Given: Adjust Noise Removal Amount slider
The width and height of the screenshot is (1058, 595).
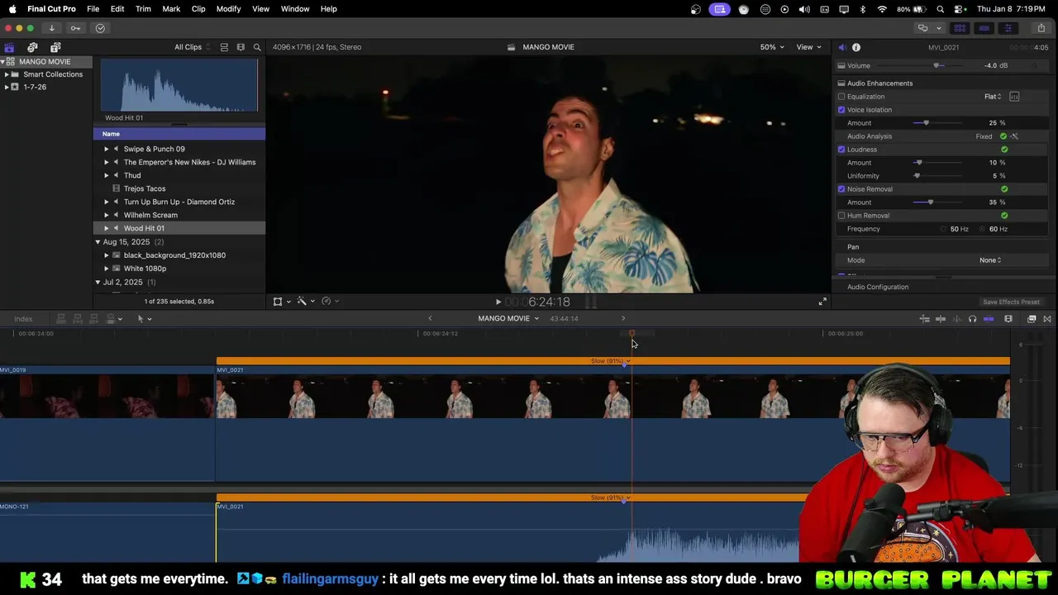Looking at the screenshot, I should pyautogui.click(x=930, y=202).
